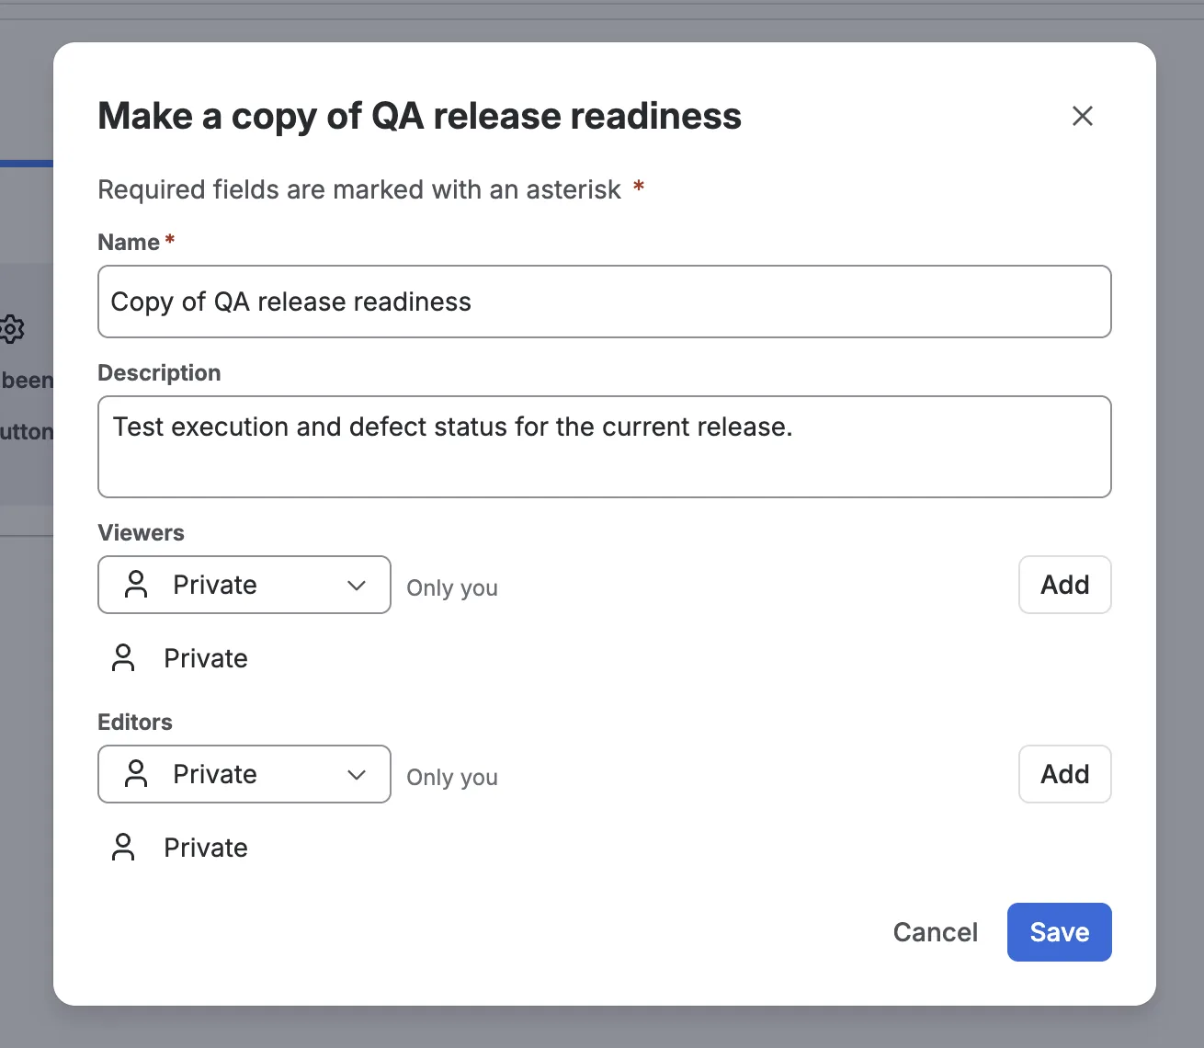Cancel the dashboard copy
Image resolution: width=1204 pixels, height=1048 pixels.
[x=936, y=932]
